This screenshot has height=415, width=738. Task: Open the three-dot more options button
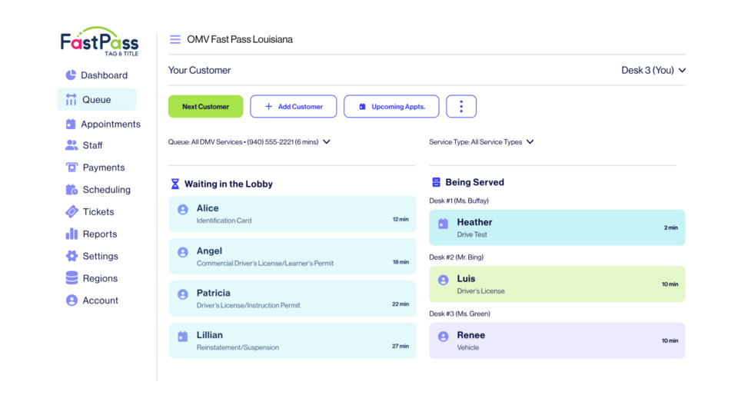(x=461, y=106)
